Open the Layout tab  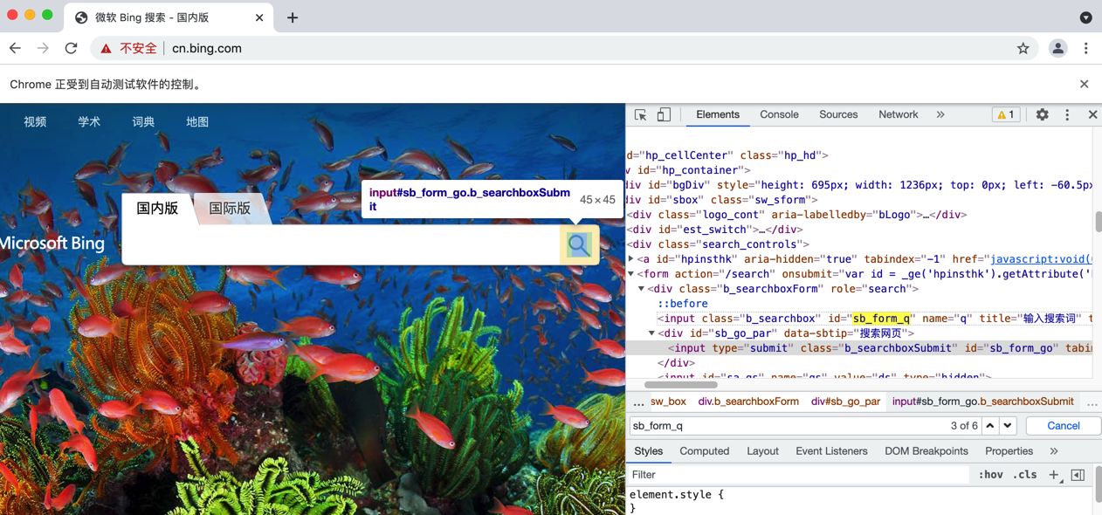(762, 451)
